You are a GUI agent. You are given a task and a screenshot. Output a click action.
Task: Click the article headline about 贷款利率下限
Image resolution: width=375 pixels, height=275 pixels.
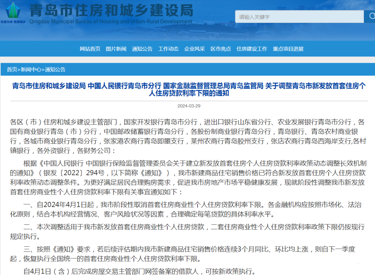pyautogui.click(x=189, y=89)
